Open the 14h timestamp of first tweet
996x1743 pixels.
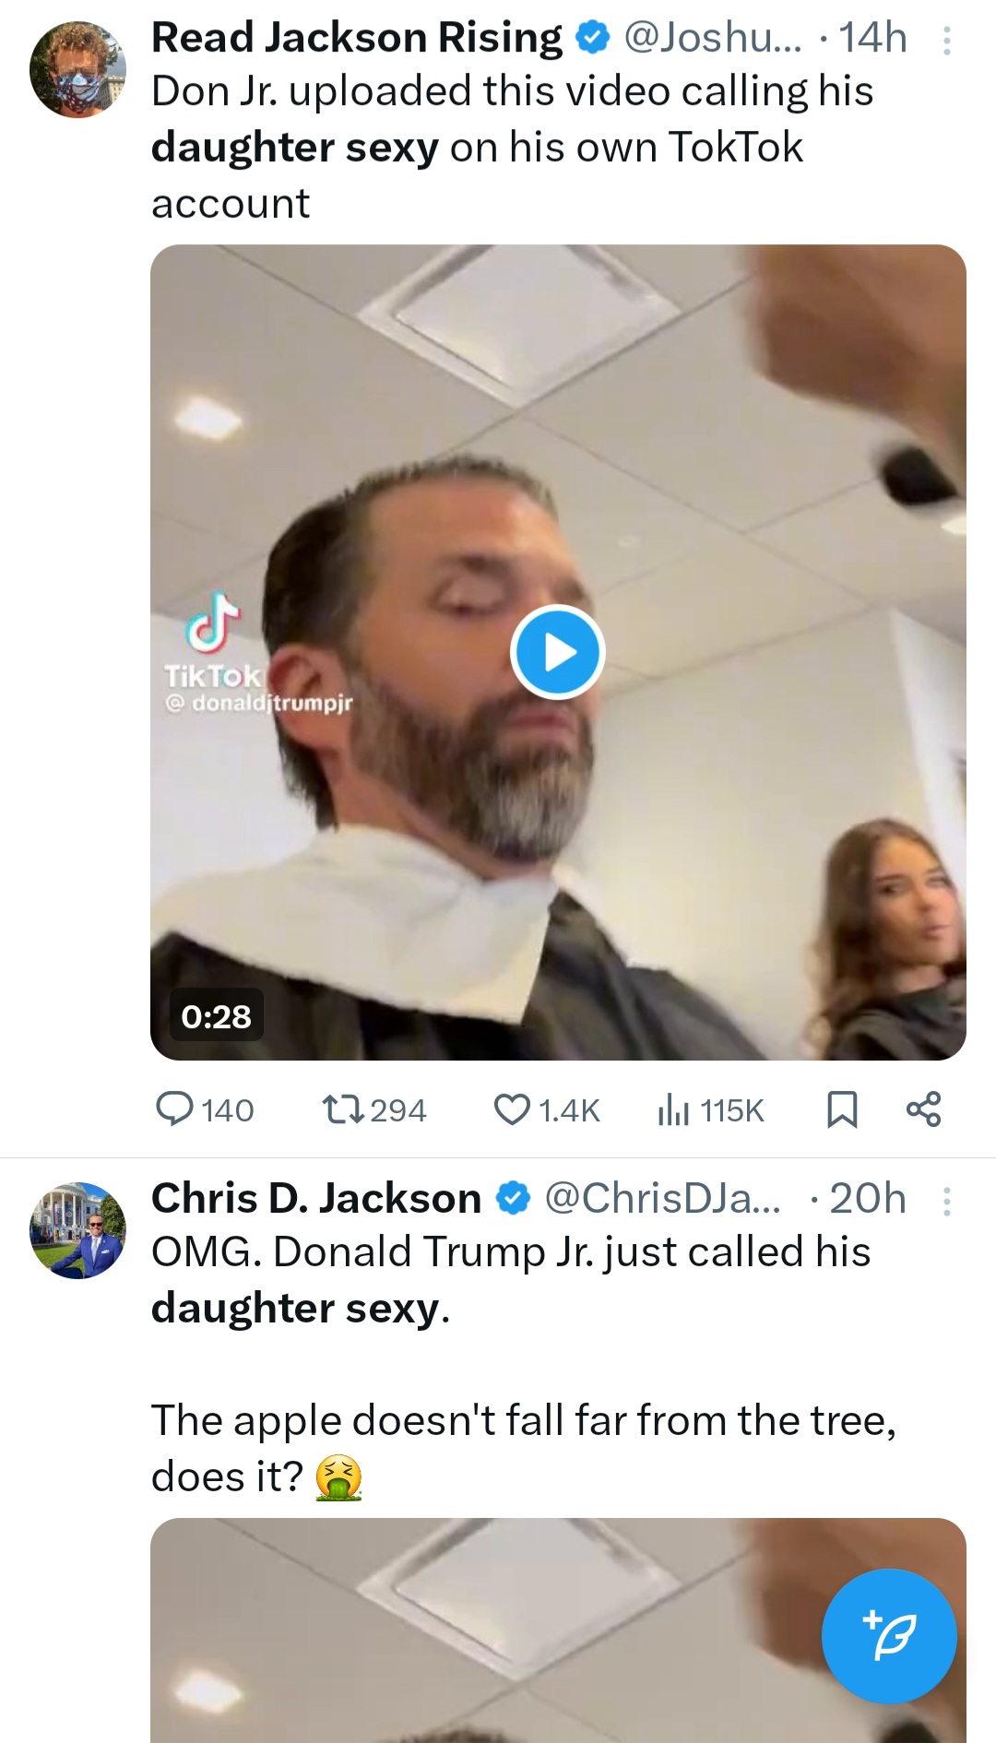[872, 39]
